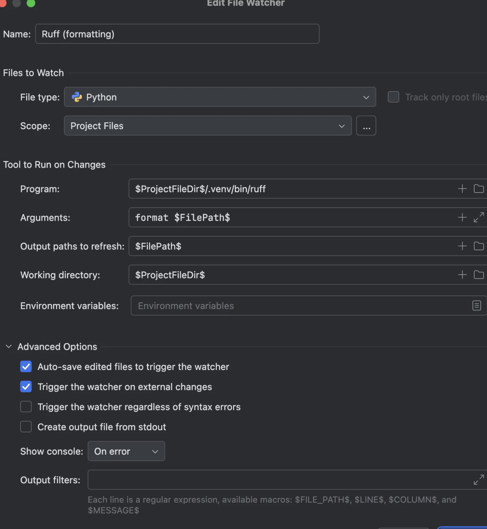This screenshot has width=487, height=529.
Task: Expand the Output filters editor
Action: click(x=479, y=480)
